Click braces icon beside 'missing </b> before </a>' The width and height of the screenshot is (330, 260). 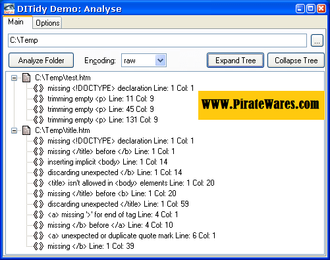pos(38,225)
